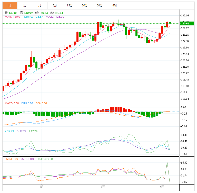Click the DEA value label
The width and height of the screenshot is (197, 193).
(x=41, y=103)
